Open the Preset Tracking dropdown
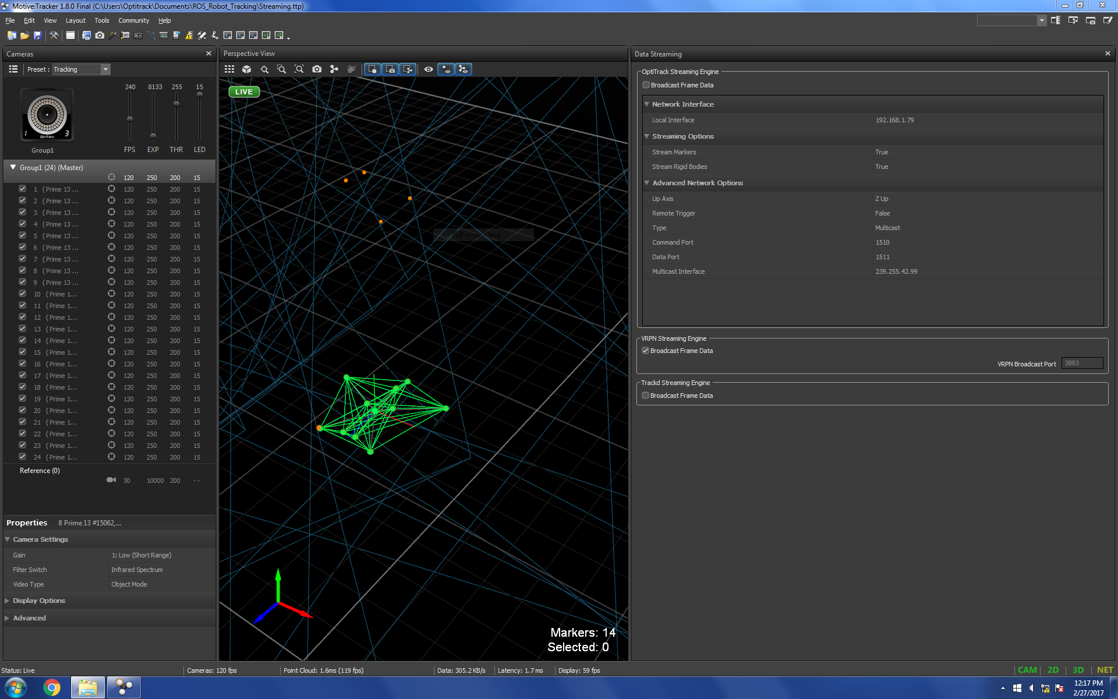 click(105, 69)
